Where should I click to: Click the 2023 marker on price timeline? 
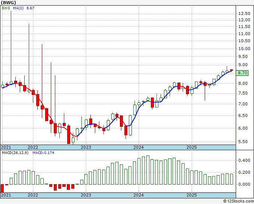(x=86, y=147)
